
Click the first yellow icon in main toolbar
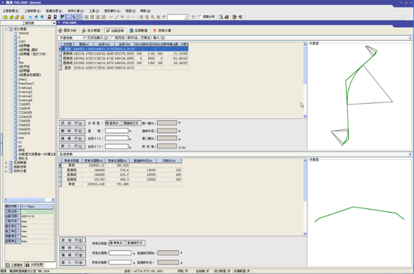tap(5, 17)
